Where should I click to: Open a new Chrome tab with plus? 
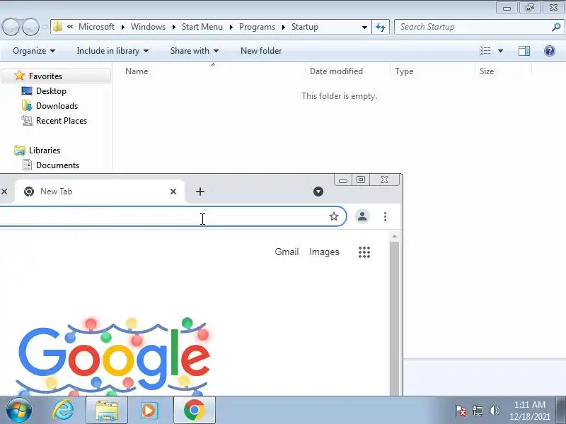pyautogui.click(x=200, y=192)
